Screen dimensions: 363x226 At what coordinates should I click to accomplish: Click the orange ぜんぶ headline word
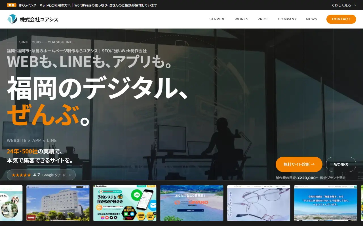point(43,115)
